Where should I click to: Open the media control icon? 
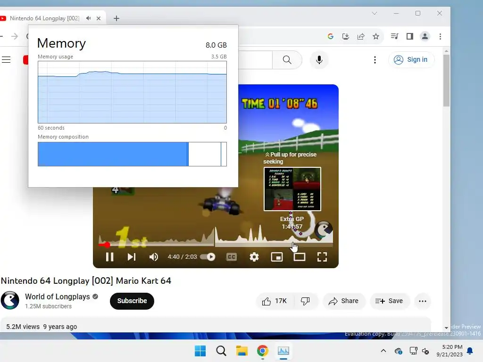[x=394, y=36]
